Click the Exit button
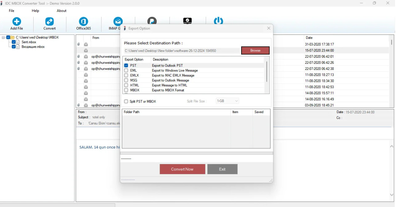This screenshot has width=396, height=207. click(222, 169)
